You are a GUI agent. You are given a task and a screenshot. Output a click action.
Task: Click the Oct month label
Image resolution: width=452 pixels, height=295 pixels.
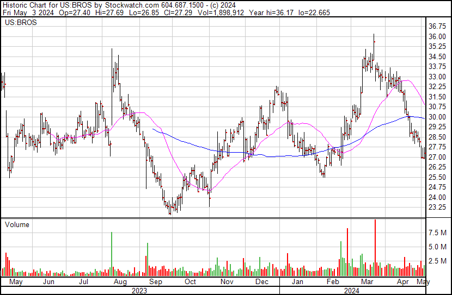(190, 282)
